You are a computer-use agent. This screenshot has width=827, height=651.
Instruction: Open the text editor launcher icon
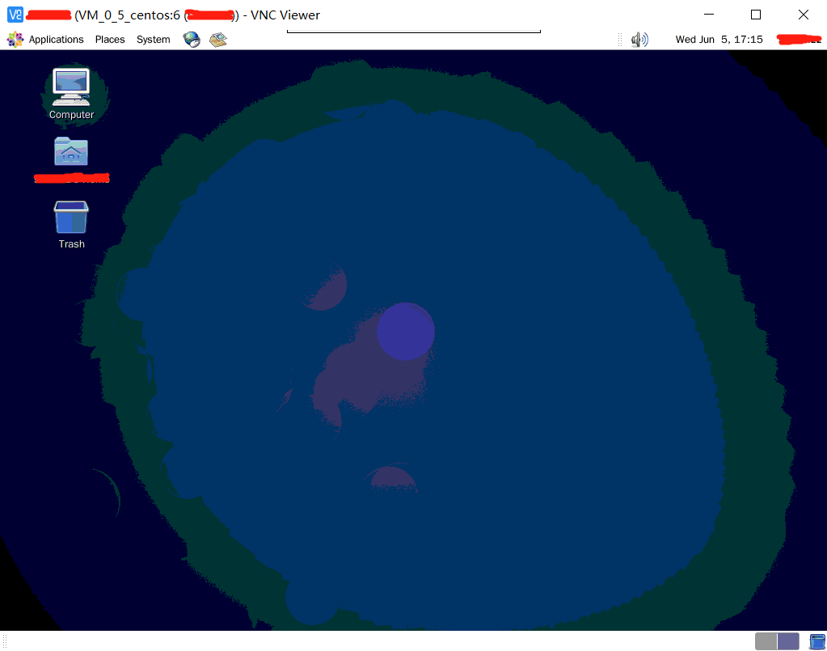click(x=217, y=40)
